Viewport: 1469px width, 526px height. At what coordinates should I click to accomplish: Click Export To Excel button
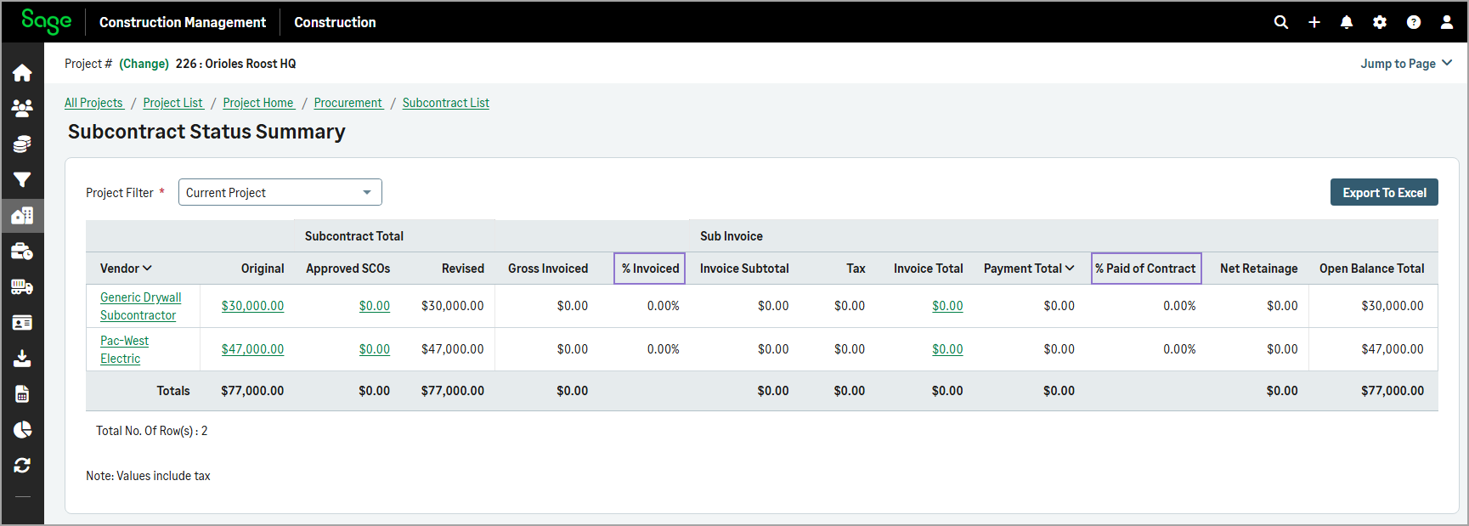(x=1384, y=193)
